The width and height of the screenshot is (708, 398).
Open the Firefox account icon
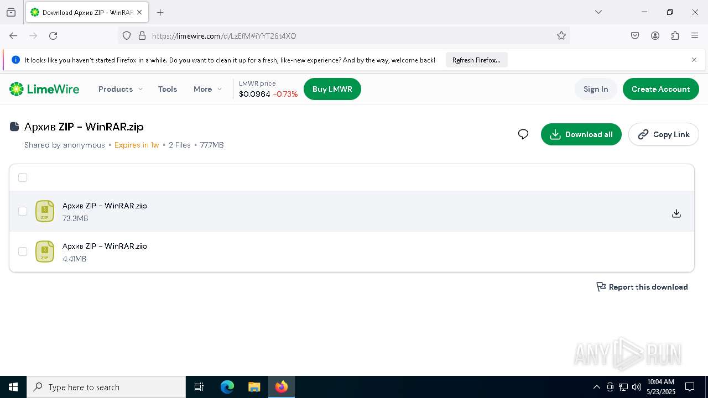click(655, 36)
